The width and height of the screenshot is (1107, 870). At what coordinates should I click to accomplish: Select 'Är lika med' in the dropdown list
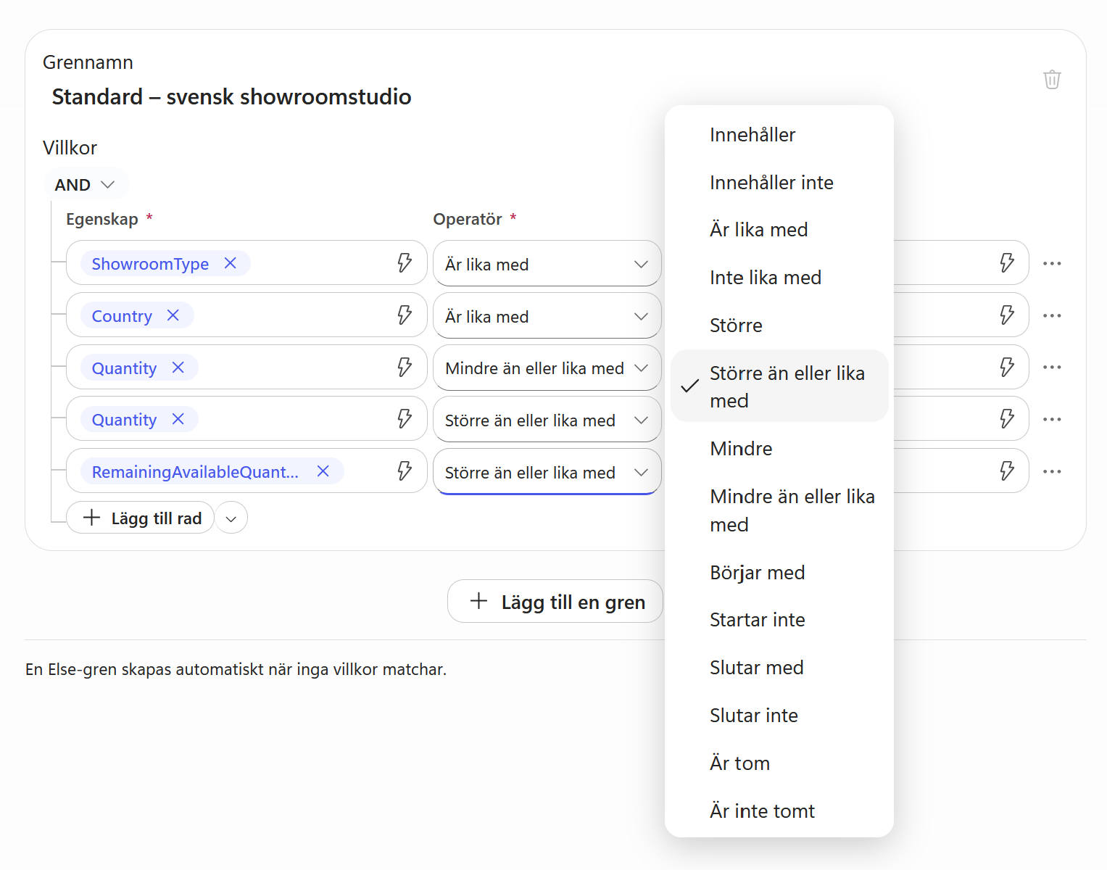click(779, 230)
